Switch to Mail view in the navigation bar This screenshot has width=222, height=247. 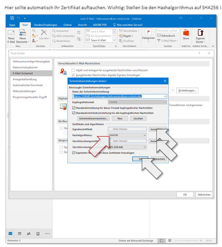pos(10,234)
